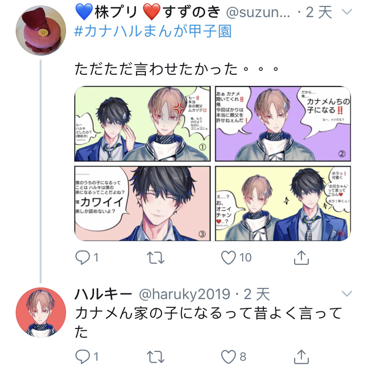View manga panel 3 with pink background
The width and height of the screenshot is (367, 369).
click(142, 203)
